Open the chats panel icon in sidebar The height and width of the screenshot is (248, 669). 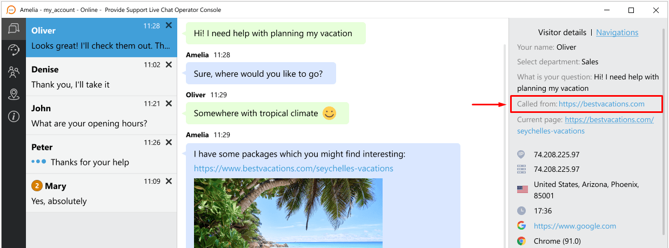14,29
